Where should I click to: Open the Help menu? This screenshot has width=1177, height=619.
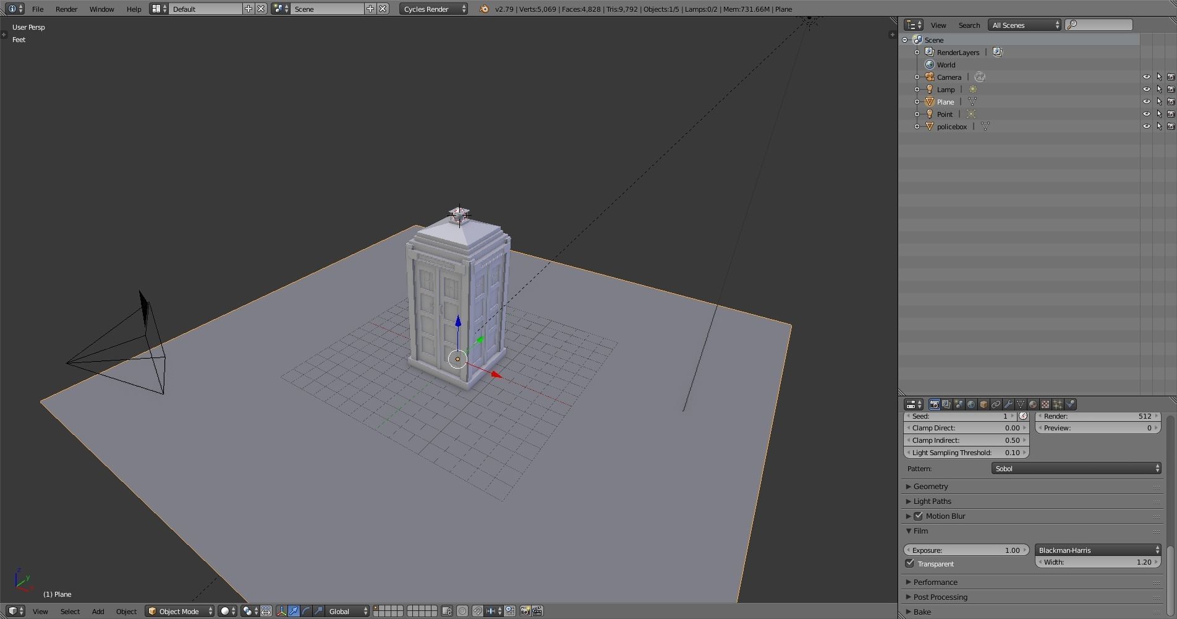click(x=134, y=9)
